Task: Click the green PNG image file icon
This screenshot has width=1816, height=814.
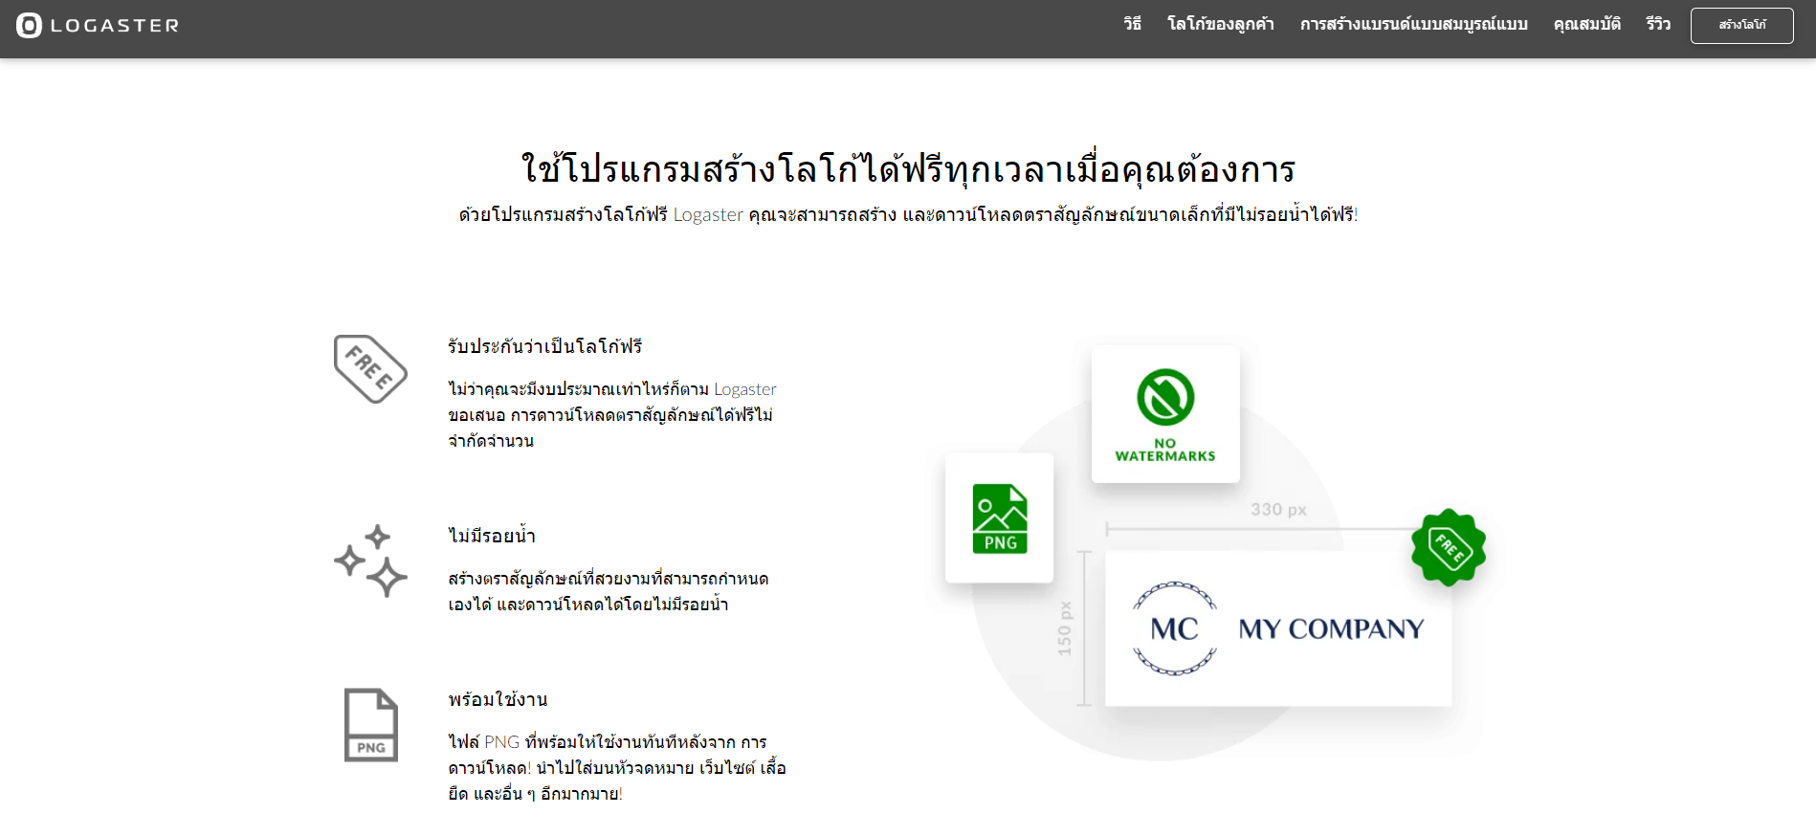Action: (x=1000, y=518)
